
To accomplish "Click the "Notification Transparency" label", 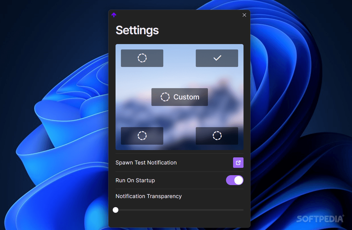I will coord(149,196).
